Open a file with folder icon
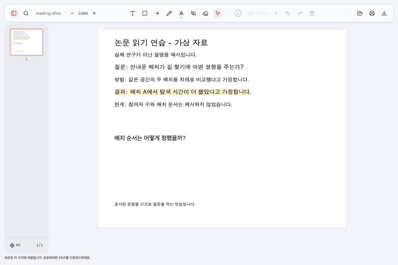The height and width of the screenshot is (265, 398). pos(360,13)
